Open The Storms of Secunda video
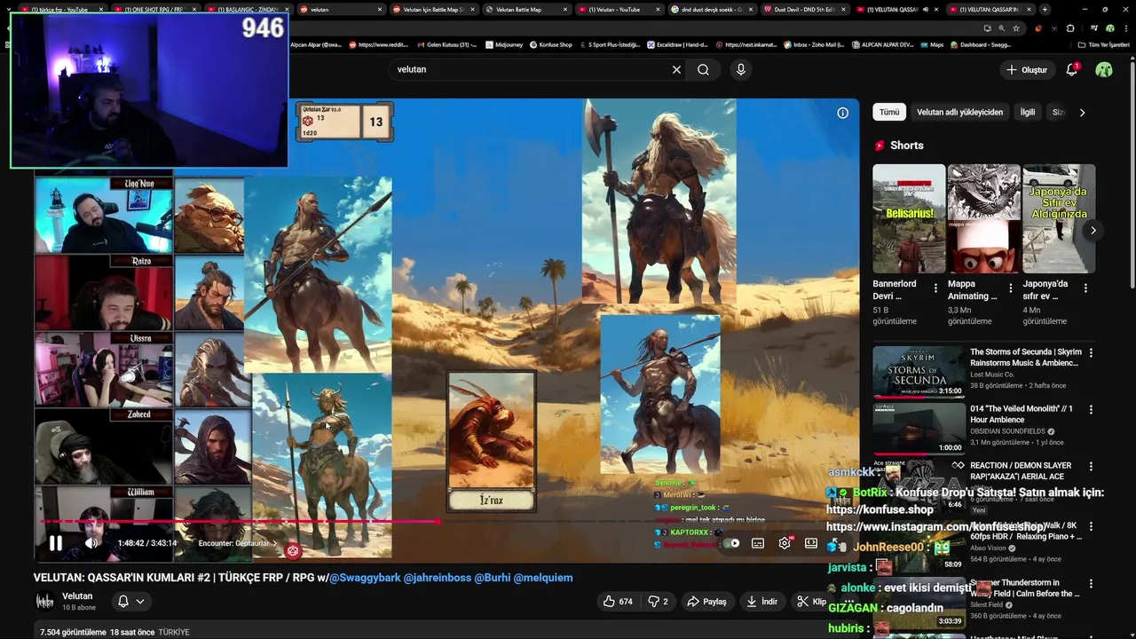The height and width of the screenshot is (639, 1136). (919, 371)
